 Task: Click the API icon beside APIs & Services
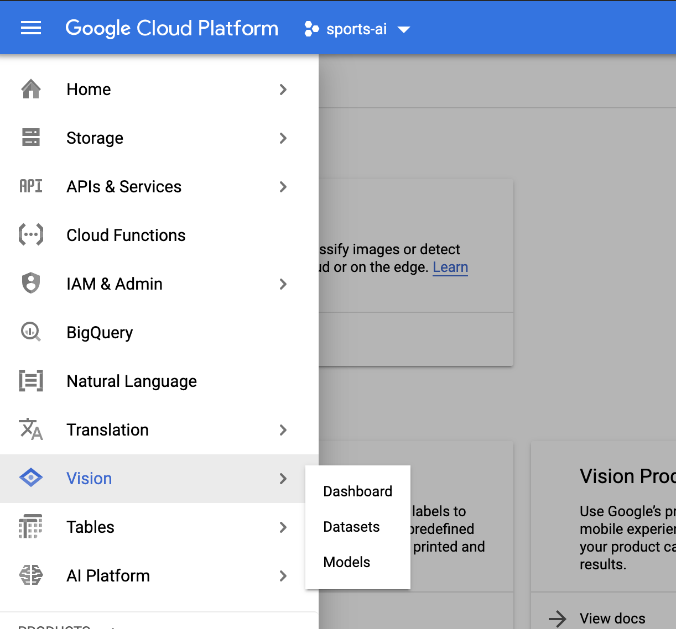point(31,186)
